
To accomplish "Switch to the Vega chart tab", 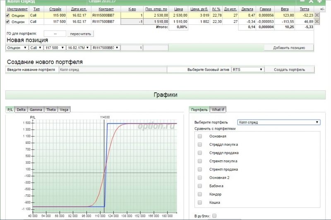I will coord(64,109).
